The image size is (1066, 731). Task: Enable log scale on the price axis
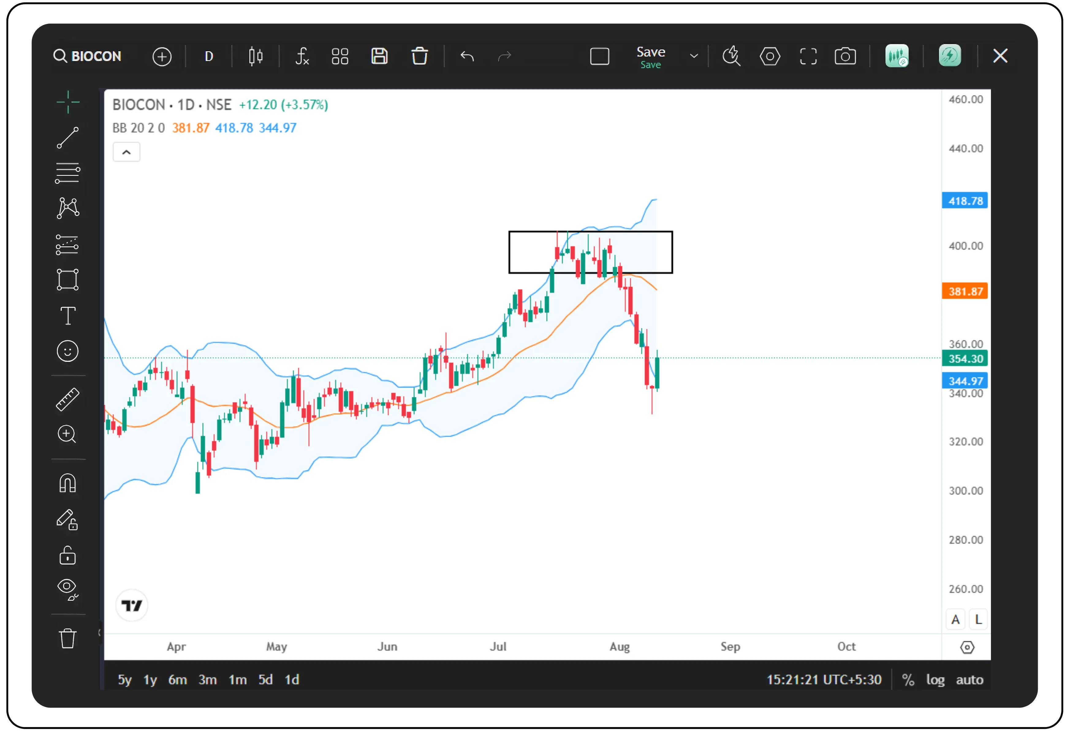point(936,680)
